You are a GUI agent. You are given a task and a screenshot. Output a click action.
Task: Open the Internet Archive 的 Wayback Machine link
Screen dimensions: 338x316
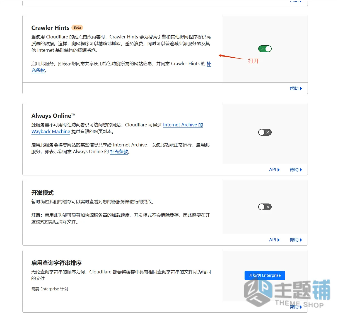click(x=183, y=125)
